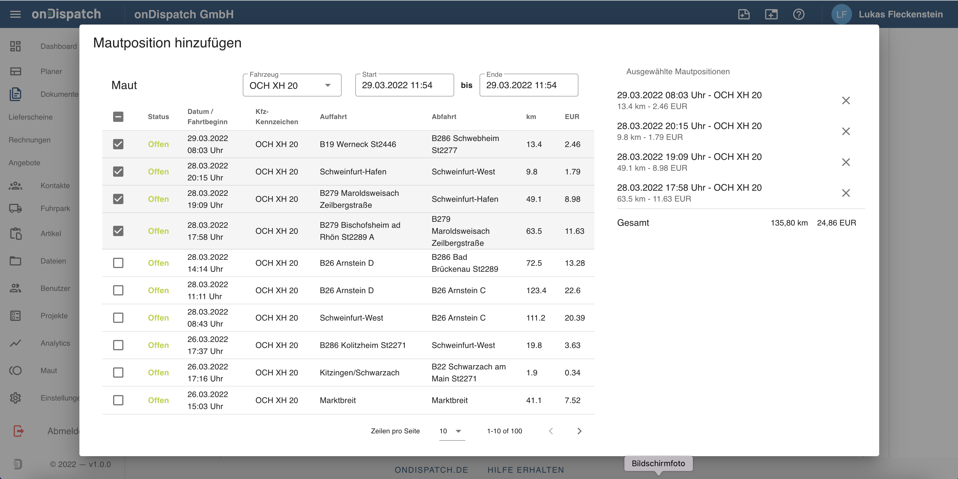Go to next page of toll table
The height and width of the screenshot is (479, 958).
point(579,431)
